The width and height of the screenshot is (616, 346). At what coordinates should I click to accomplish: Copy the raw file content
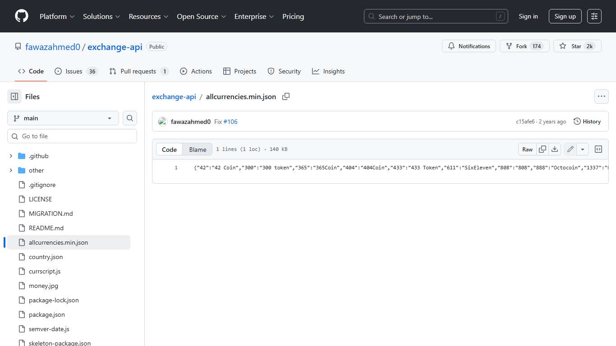[542, 149]
